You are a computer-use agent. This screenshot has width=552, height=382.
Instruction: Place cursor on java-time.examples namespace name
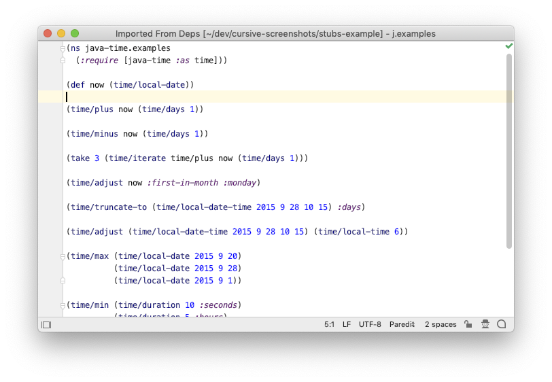pyautogui.click(x=128, y=48)
